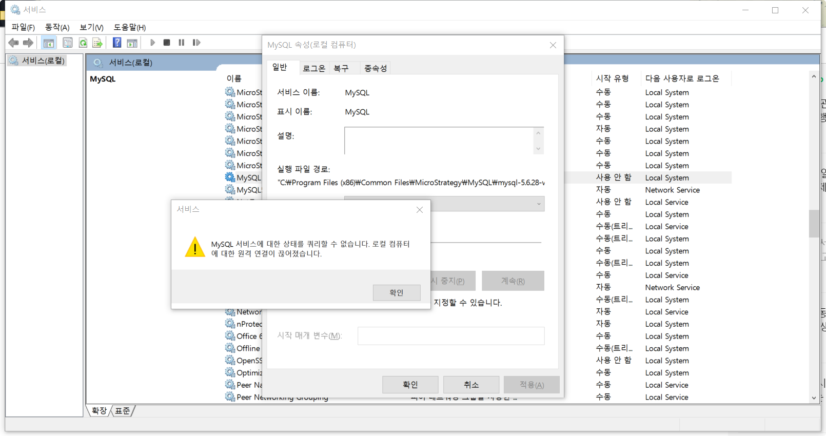Switch to the 복구 tab in MySQL properties

click(341, 68)
